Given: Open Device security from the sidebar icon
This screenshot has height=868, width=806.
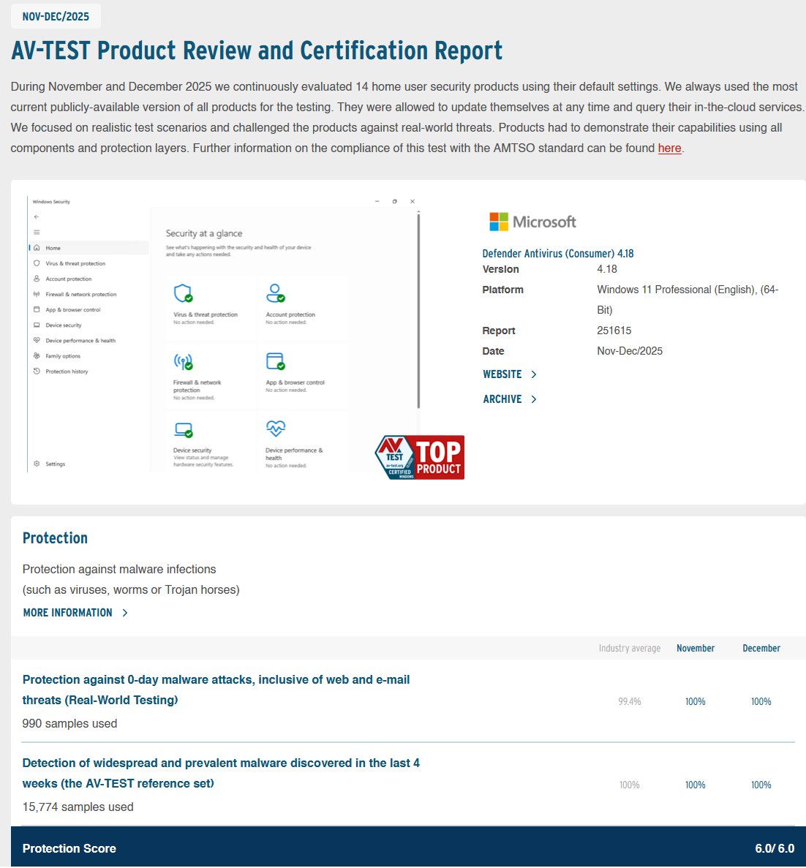Looking at the screenshot, I should click(37, 325).
